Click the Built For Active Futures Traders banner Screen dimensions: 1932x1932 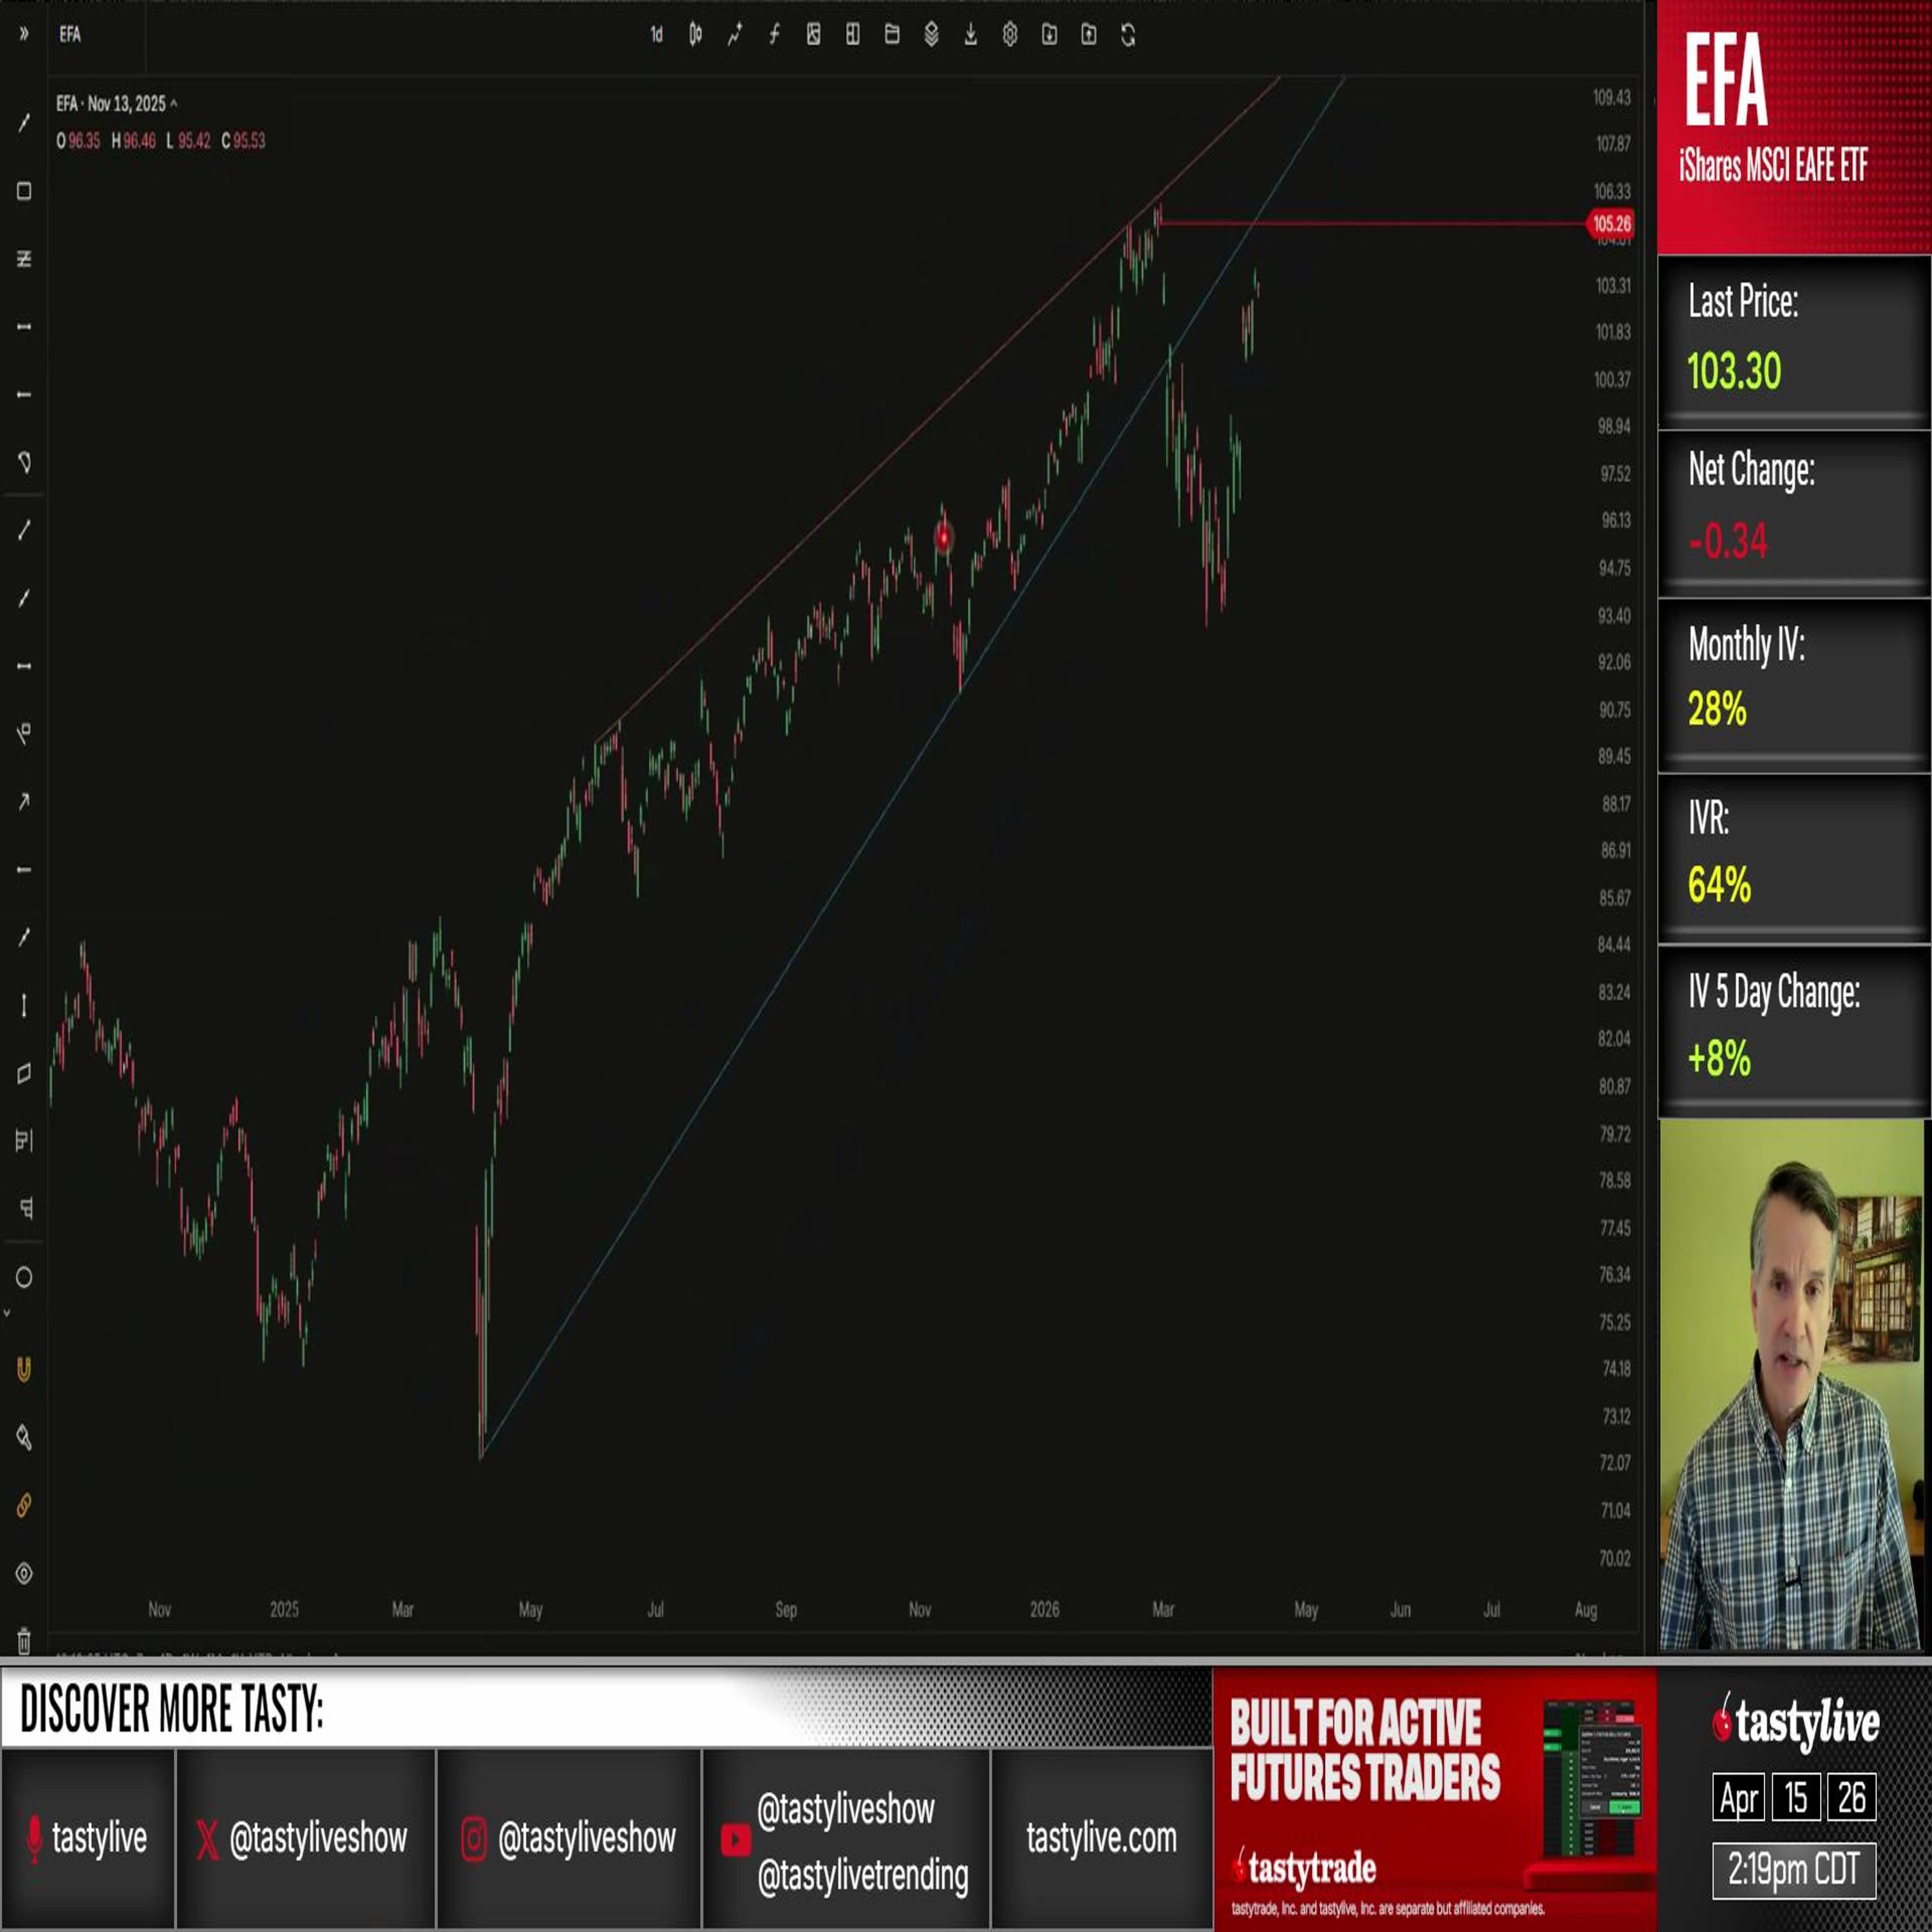(1434, 1799)
